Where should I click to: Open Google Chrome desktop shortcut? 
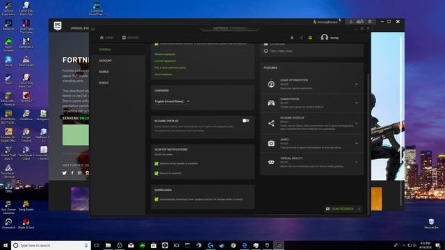coord(26,135)
